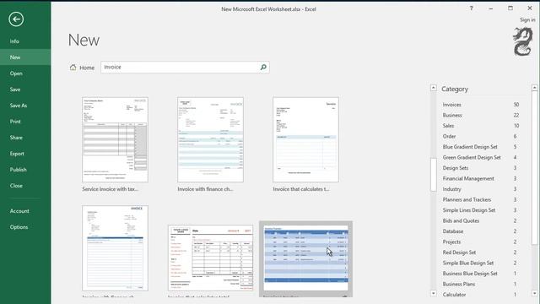Screen dimensions: 540x304
Task: Open the Share page
Action: (25, 138)
